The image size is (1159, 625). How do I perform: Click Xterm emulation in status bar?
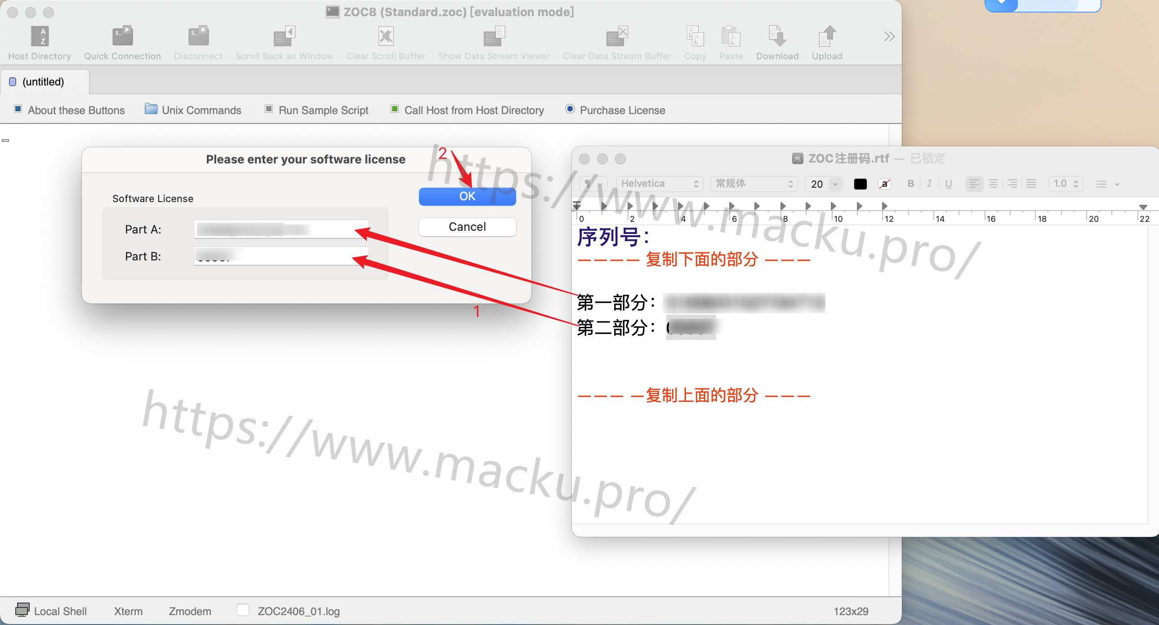[x=128, y=612]
